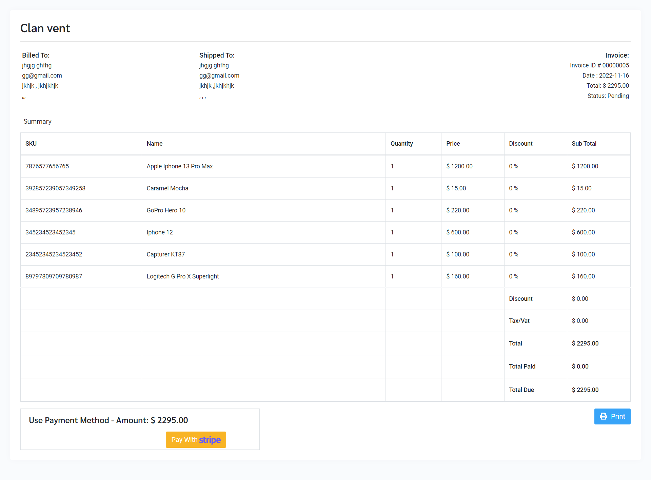Pay with Stripe button
The image size is (651, 480).
(196, 440)
